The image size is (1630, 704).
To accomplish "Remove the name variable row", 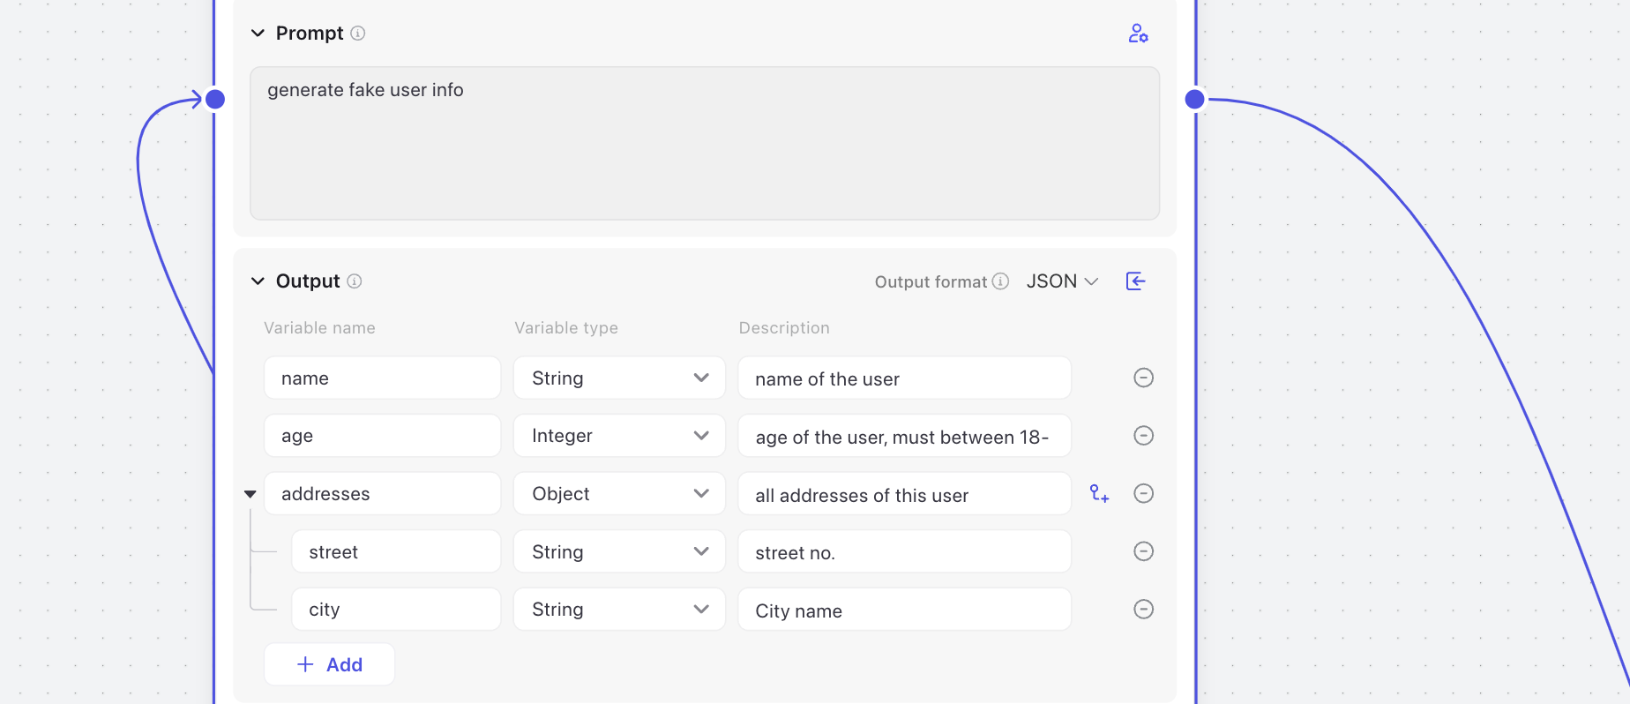I will [1143, 378].
